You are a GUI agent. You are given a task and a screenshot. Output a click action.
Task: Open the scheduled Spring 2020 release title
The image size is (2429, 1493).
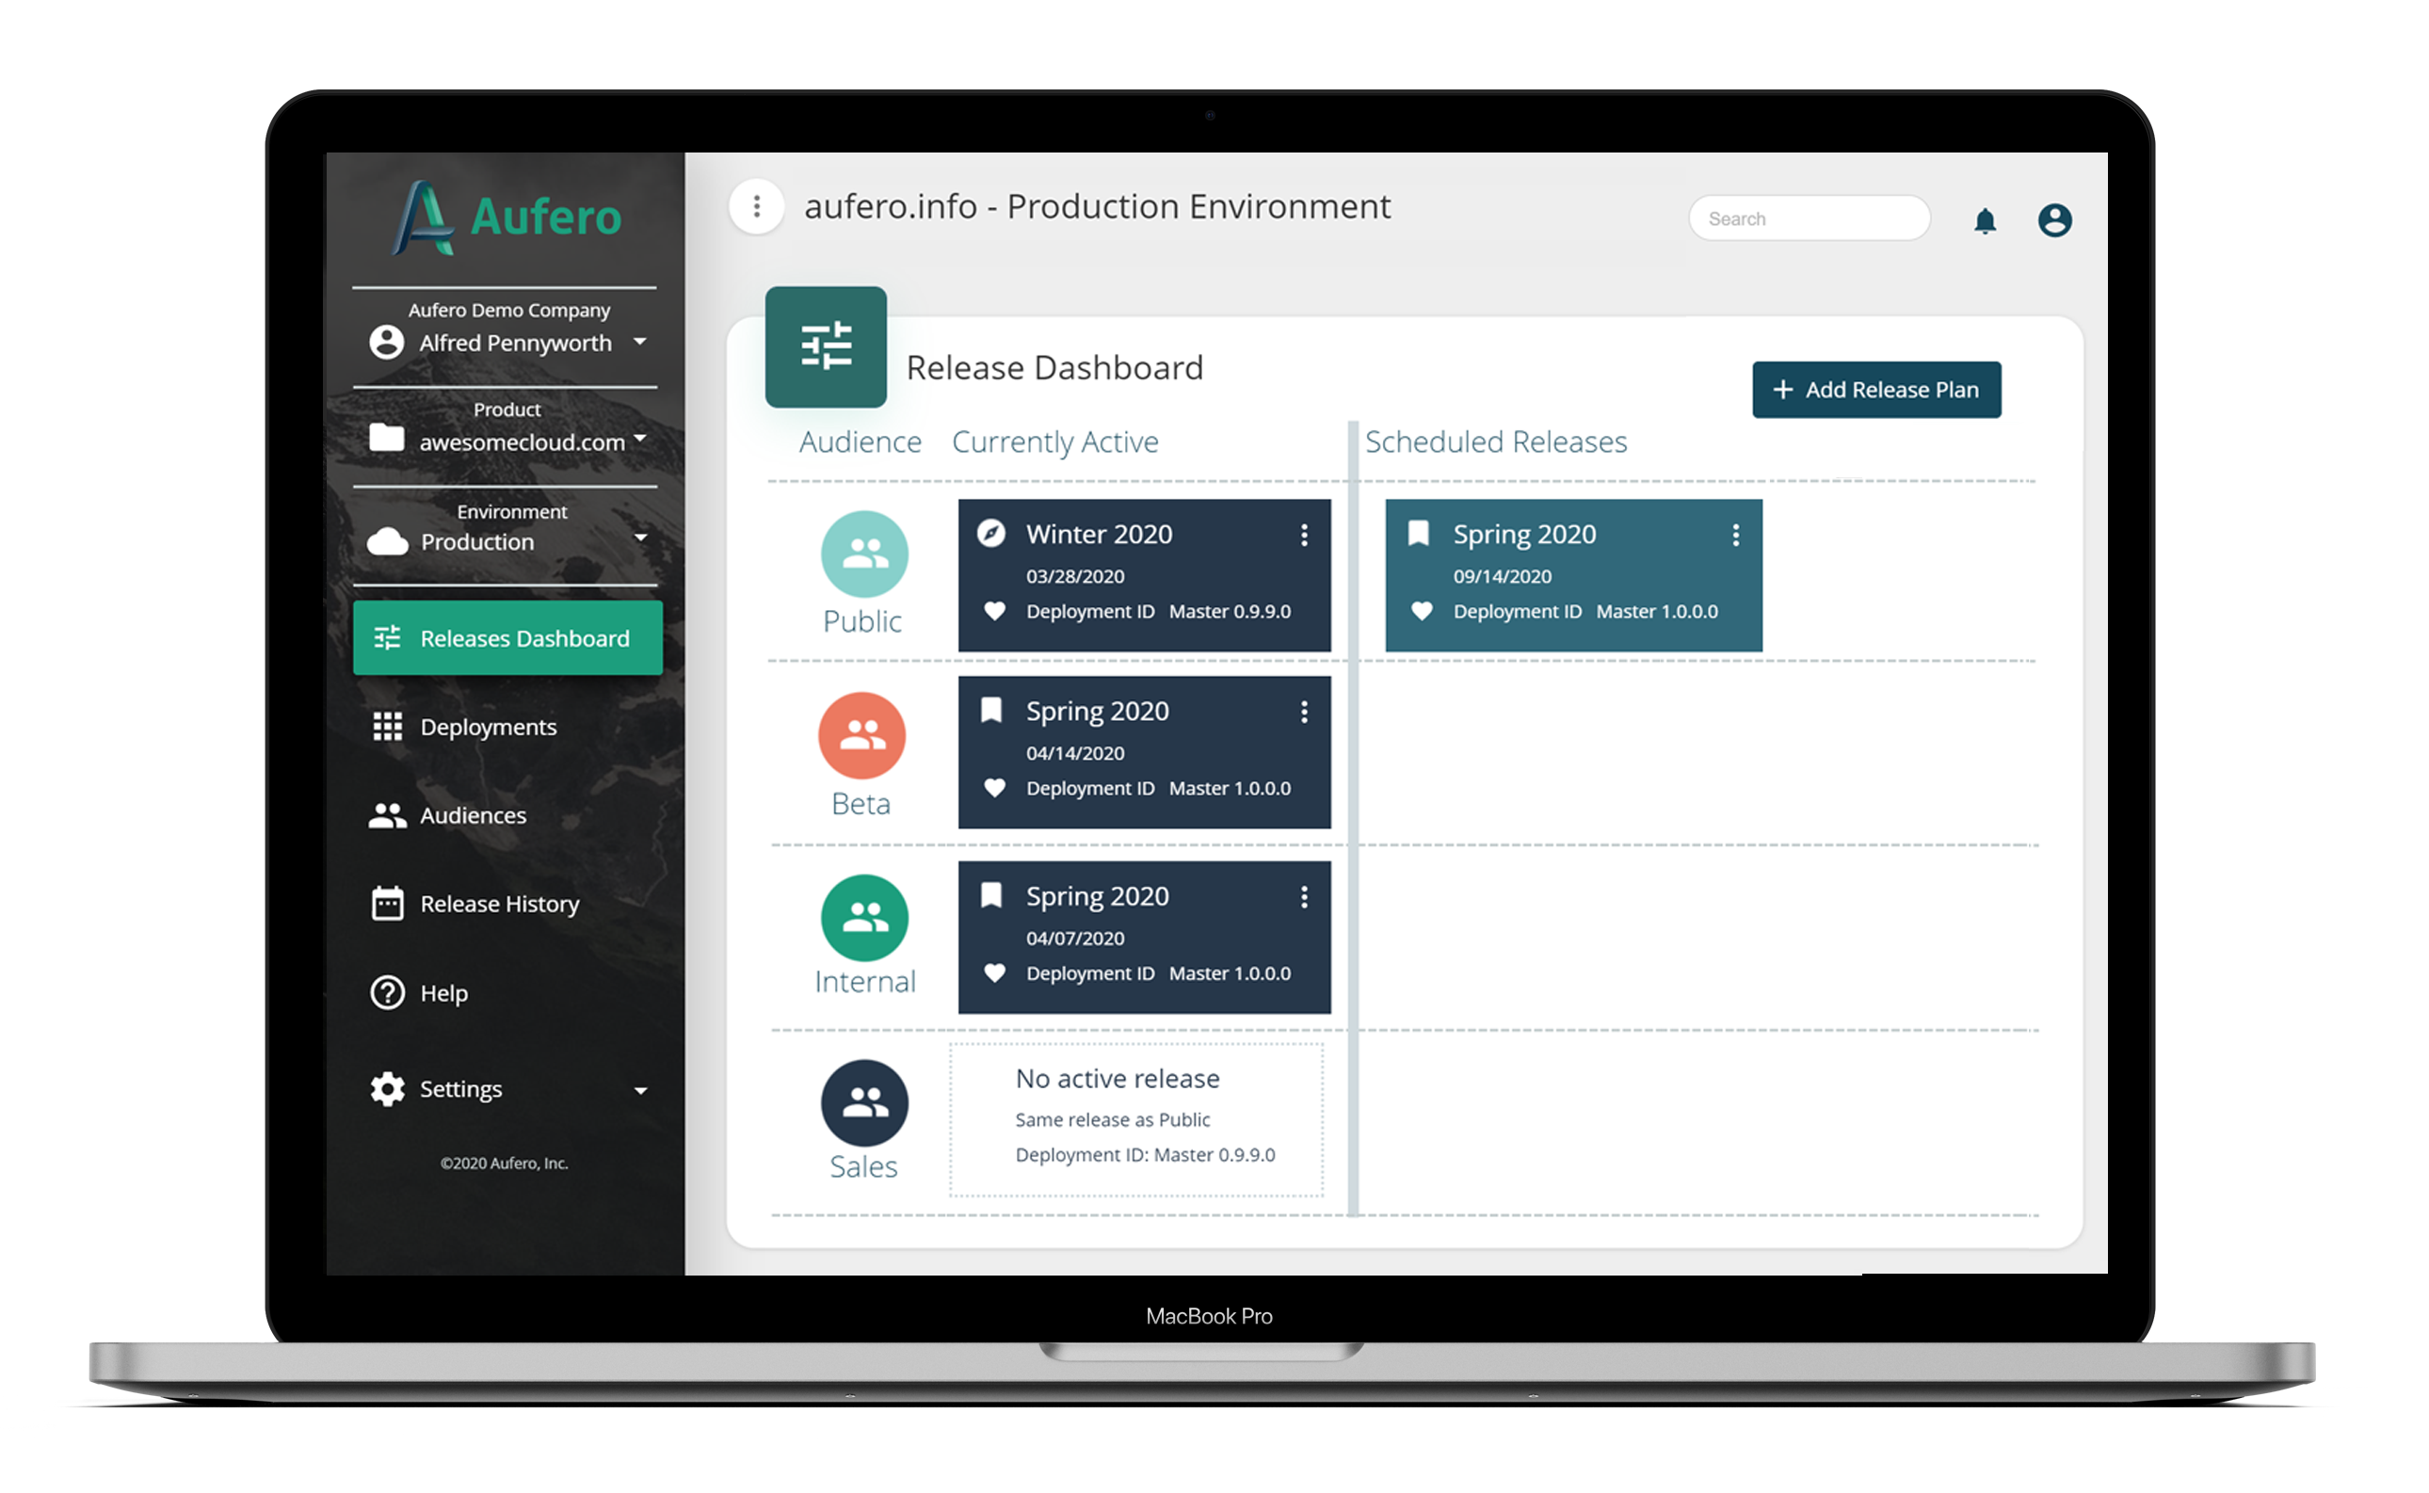pyautogui.click(x=1526, y=536)
